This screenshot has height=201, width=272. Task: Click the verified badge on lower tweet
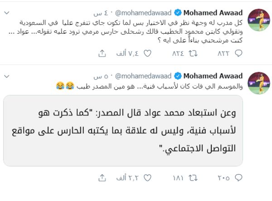click(179, 75)
